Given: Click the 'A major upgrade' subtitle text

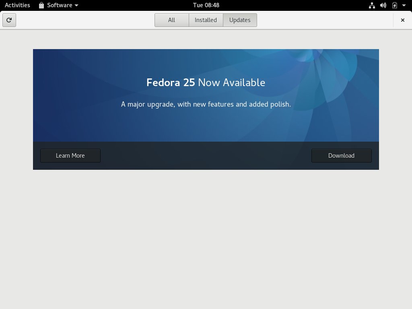Looking at the screenshot, I should (x=206, y=104).
